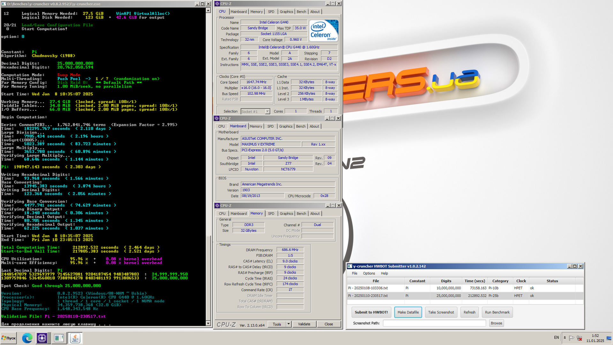
Task: Click the BIOS version 1903 field
Action: pyautogui.click(x=288, y=190)
